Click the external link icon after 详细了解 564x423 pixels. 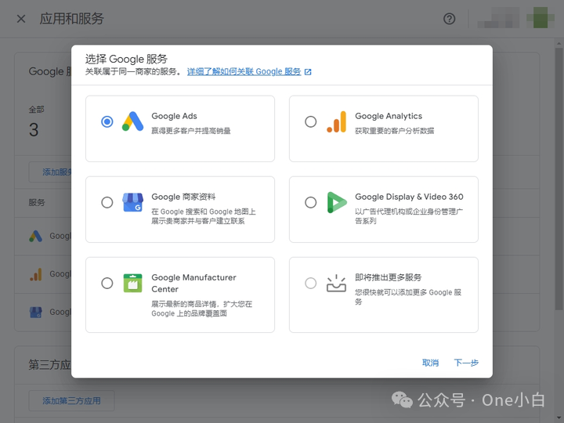point(308,72)
